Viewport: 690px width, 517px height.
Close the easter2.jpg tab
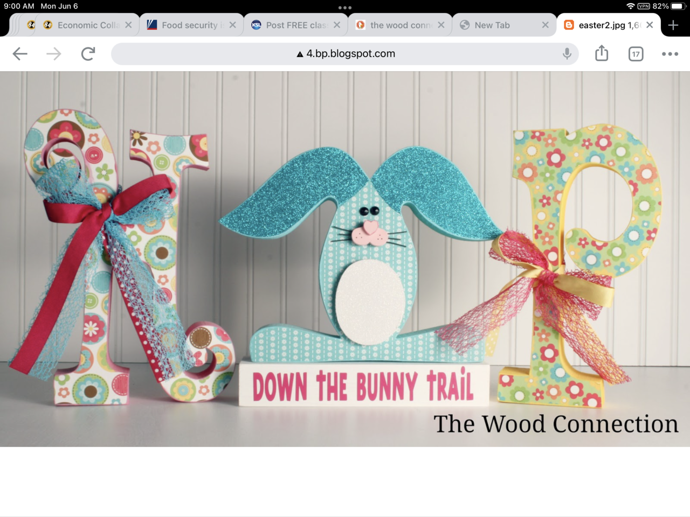click(650, 25)
